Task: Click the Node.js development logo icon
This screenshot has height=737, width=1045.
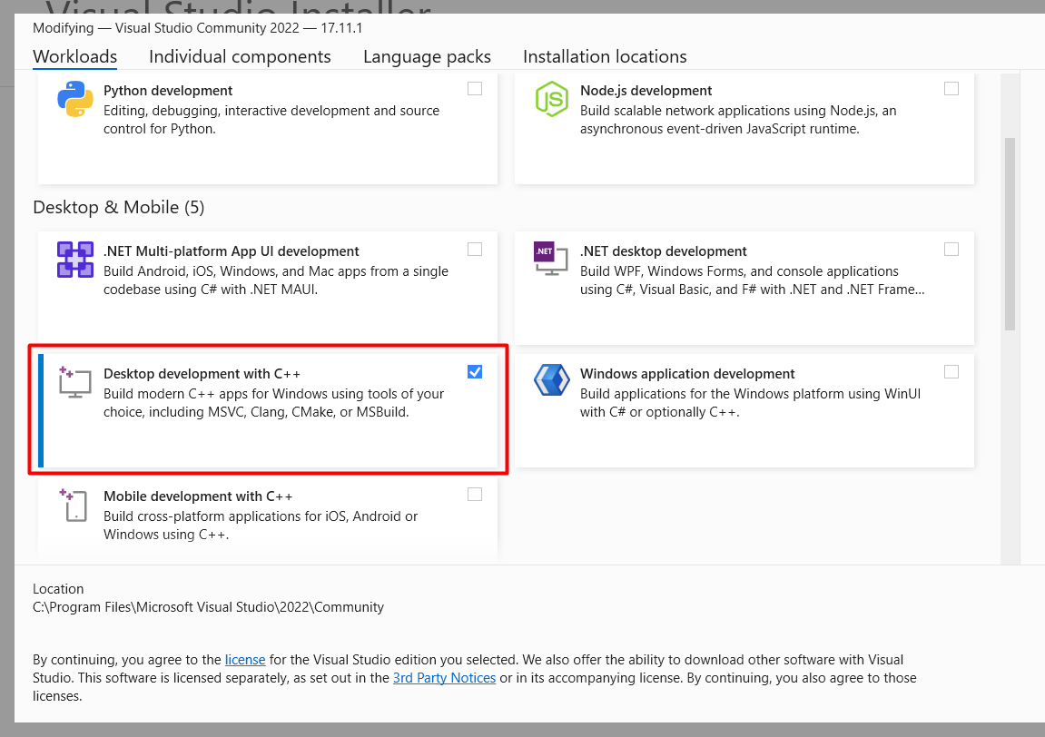Action: [552, 99]
